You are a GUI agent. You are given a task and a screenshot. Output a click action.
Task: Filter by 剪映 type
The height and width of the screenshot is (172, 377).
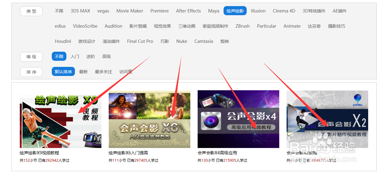tap(225, 41)
